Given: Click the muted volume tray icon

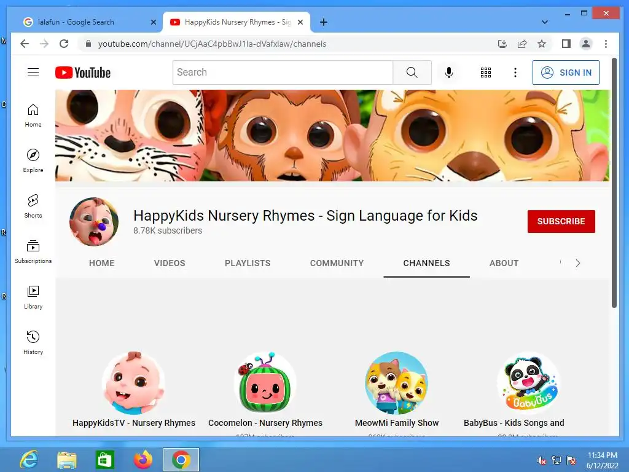Looking at the screenshot, I should 542,460.
